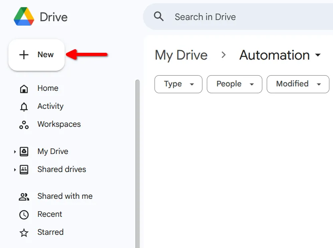This screenshot has width=333, height=248.
Task: Open the Type filter dropdown
Action: coord(178,84)
